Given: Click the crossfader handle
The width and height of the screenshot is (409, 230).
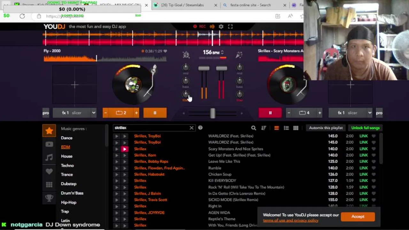Looking at the screenshot, I should [x=212, y=113].
